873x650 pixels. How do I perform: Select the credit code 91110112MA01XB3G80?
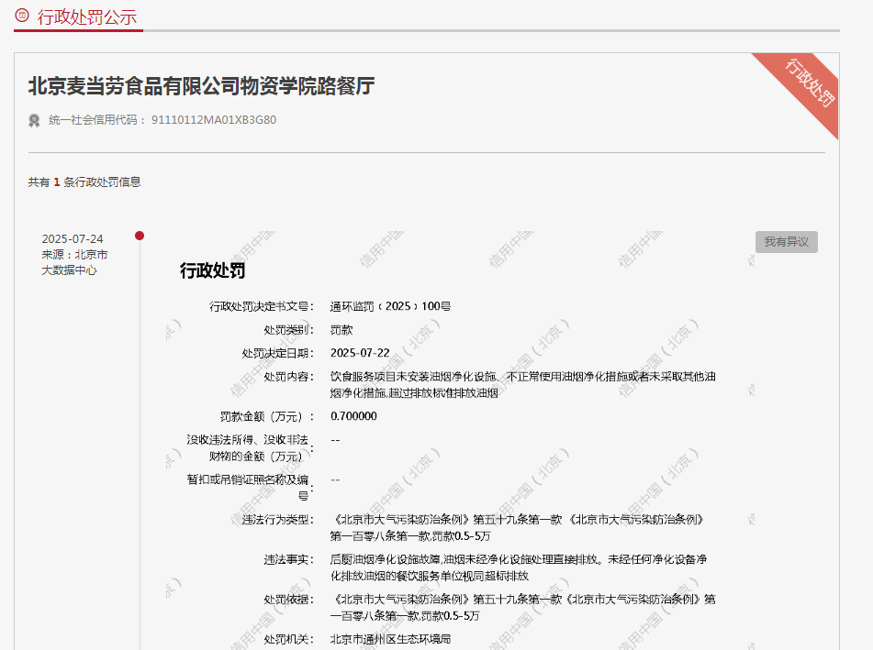point(214,120)
